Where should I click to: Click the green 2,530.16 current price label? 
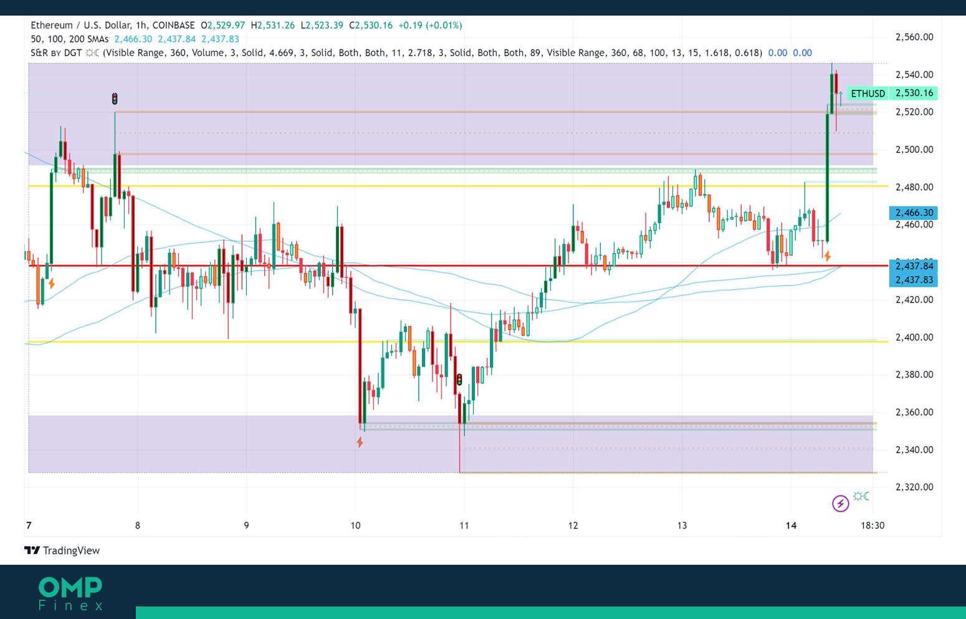[x=914, y=93]
